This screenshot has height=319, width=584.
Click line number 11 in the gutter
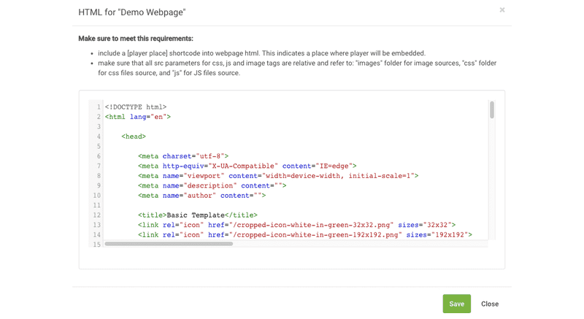pyautogui.click(x=96, y=205)
